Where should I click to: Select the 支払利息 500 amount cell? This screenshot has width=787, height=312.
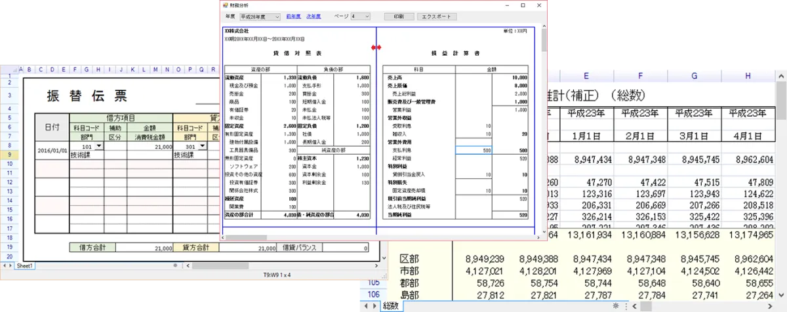click(473, 150)
